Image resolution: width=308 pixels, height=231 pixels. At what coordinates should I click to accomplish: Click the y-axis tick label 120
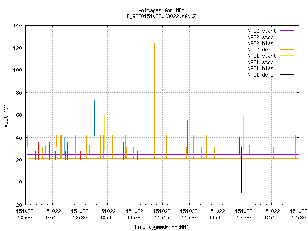[x=17, y=48]
